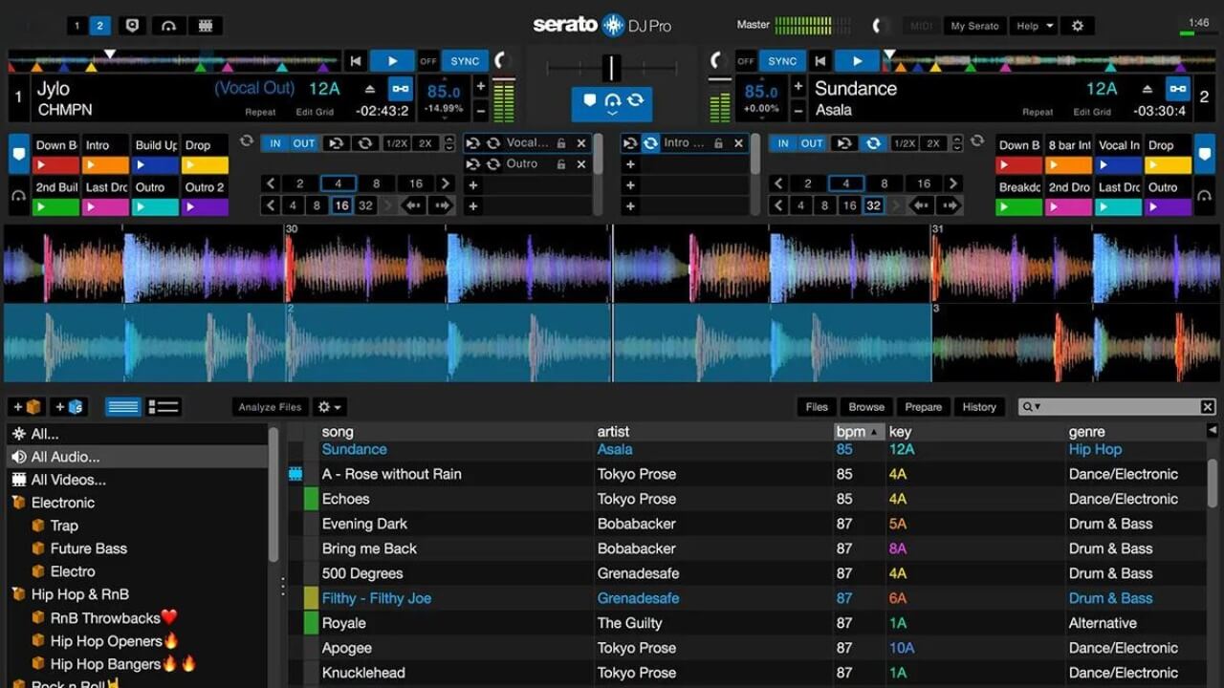This screenshot has height=688, width=1224.
Task: Select the Evening Dark song row
Action: pos(746,524)
